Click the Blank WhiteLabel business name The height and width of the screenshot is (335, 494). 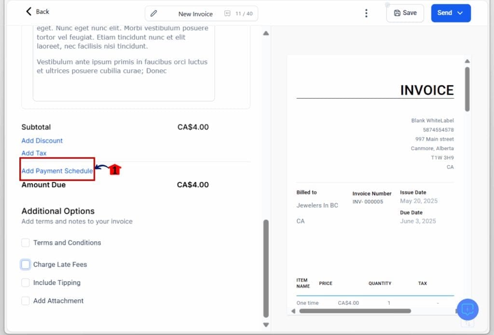(x=432, y=121)
